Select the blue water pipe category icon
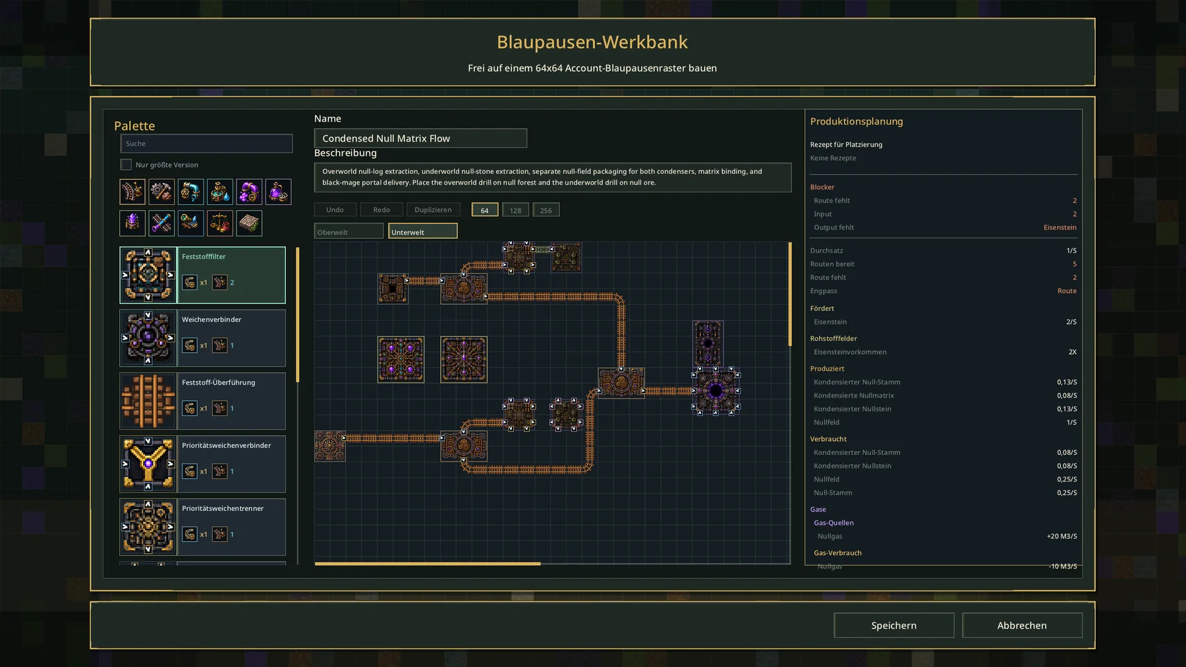Screen dimensions: 1186x667 tap(190, 192)
